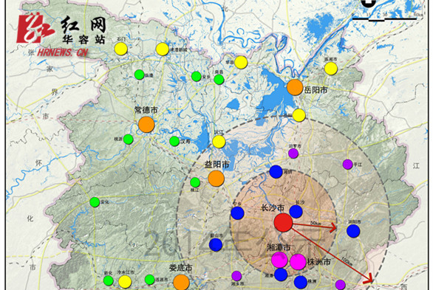Select the green Anhua county marker

pyautogui.click(x=95, y=202)
